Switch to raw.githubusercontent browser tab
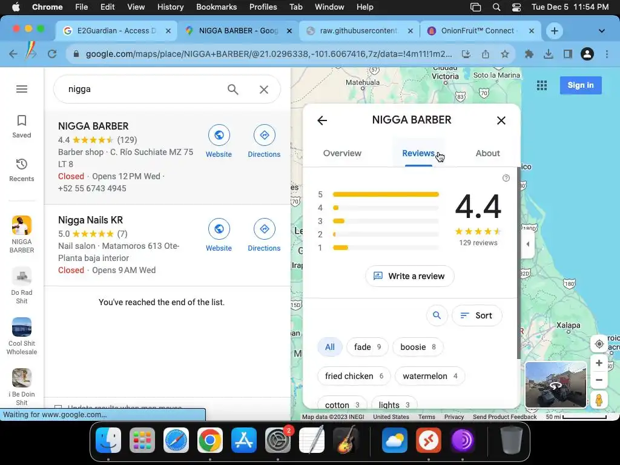 [360, 31]
